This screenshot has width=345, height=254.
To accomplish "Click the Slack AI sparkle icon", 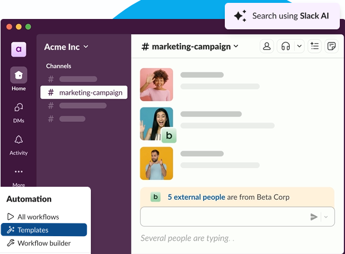I will 240,16.
